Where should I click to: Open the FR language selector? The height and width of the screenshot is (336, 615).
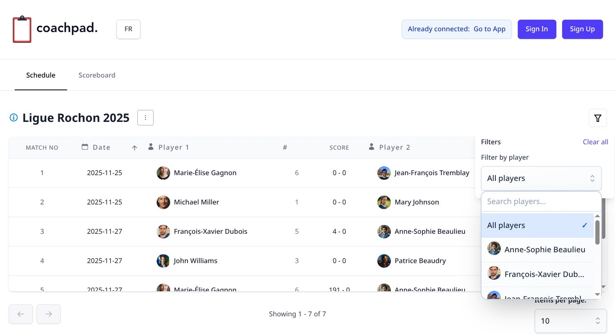coord(128,29)
